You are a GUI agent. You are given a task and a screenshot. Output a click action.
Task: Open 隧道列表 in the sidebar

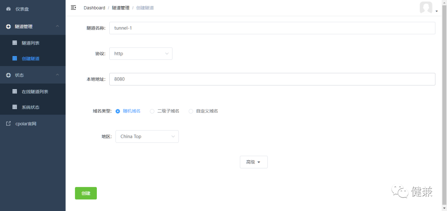pyautogui.click(x=31, y=43)
